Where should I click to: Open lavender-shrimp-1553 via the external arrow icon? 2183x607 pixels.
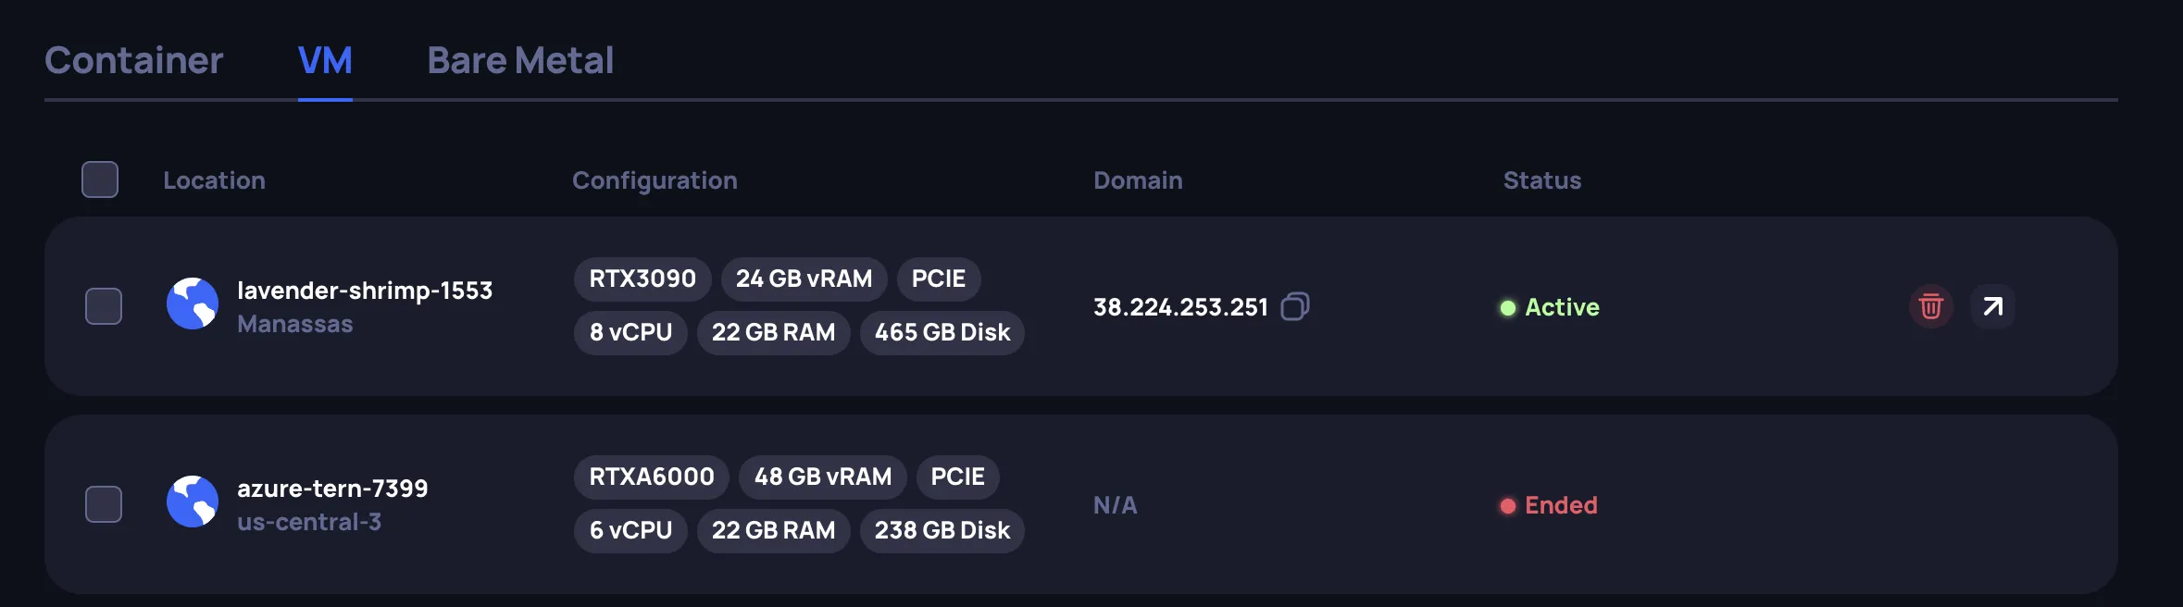click(1991, 306)
